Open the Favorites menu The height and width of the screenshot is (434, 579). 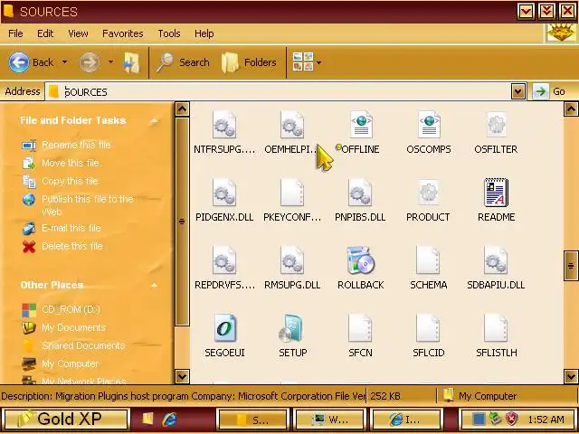pyautogui.click(x=123, y=33)
